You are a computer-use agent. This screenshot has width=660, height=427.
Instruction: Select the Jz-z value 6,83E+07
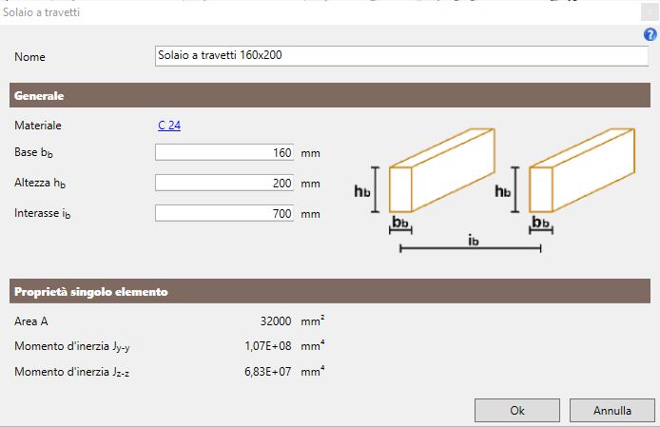[268, 372]
